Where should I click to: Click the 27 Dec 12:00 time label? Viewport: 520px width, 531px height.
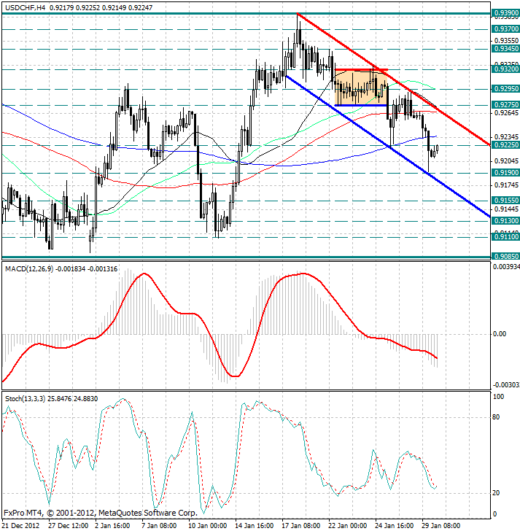coord(69,526)
